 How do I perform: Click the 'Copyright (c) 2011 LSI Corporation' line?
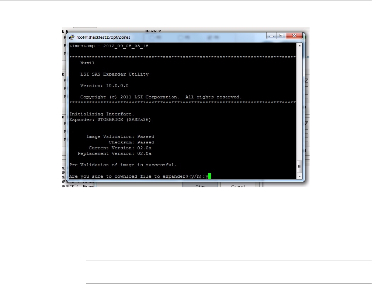click(x=161, y=97)
